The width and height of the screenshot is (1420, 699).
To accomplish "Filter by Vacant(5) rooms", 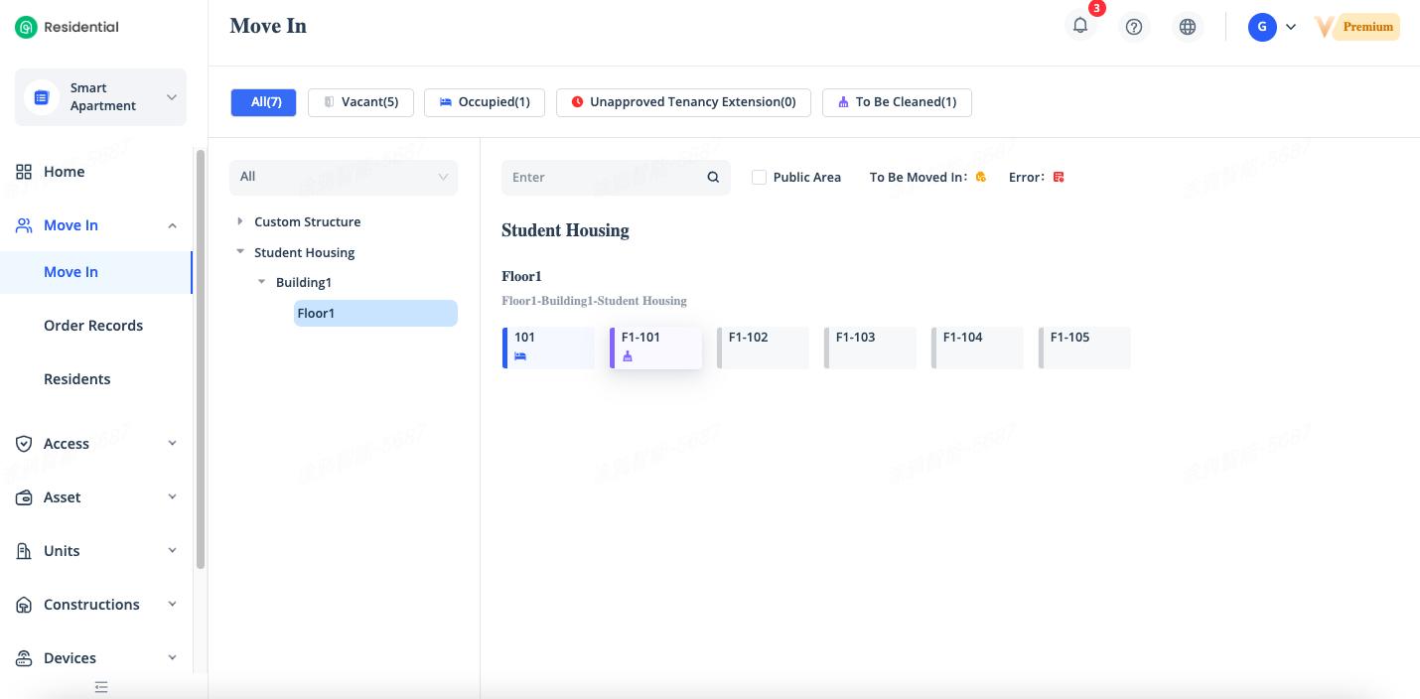I will pyautogui.click(x=360, y=102).
